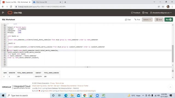The image size is (175, 98).
Task: Open Google Chrome from taskbar
Action: point(85,96)
